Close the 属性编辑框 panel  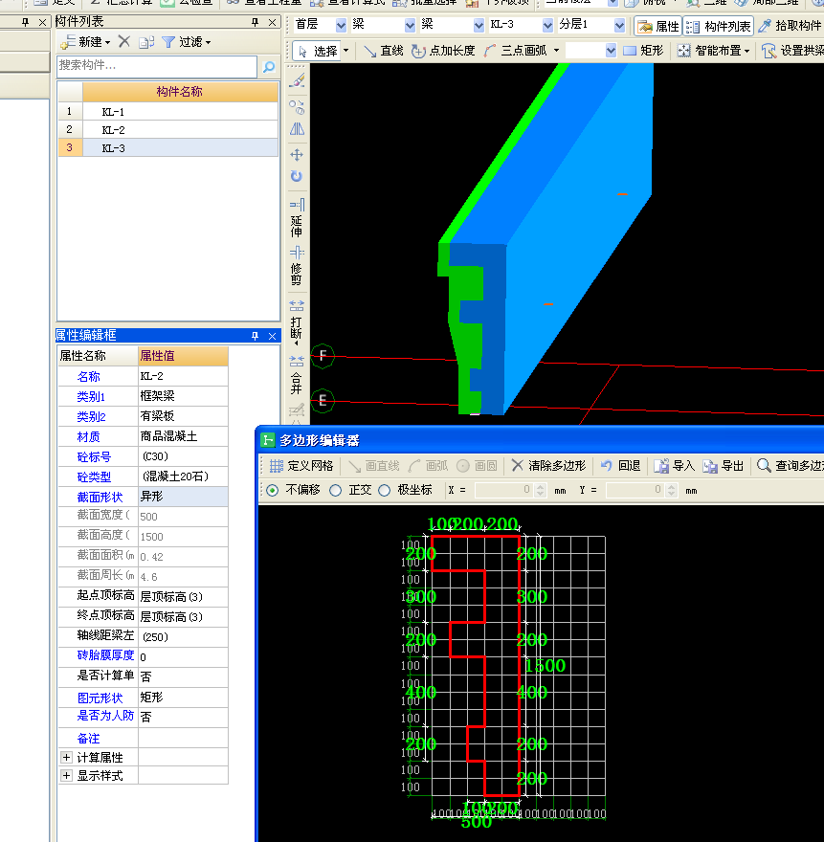click(x=273, y=336)
